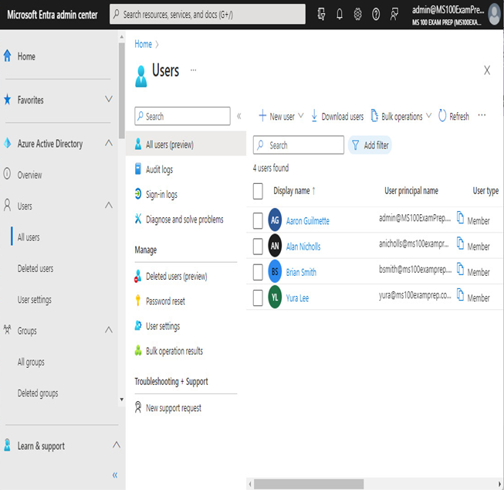Open the ellipsis next to Users title
Image resolution: width=504 pixels, height=490 pixels.
tap(193, 70)
